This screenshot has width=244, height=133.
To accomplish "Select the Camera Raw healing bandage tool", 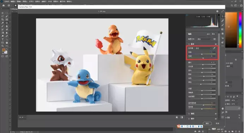I will pyautogui.click(x=223, y=21).
